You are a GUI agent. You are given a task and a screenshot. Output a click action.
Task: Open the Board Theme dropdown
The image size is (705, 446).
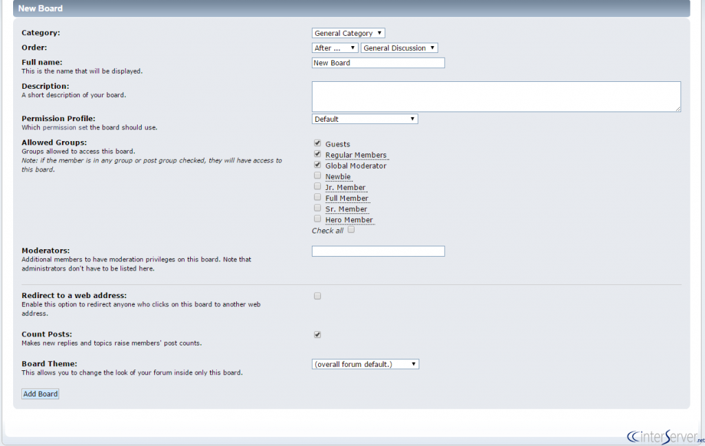(365, 364)
